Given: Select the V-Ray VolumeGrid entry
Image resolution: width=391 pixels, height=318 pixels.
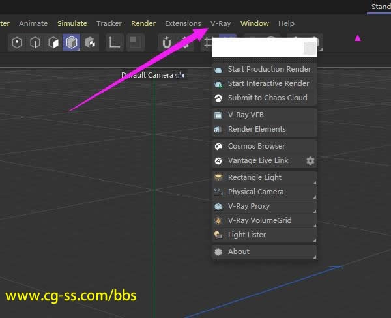Looking at the screenshot, I should [x=259, y=220].
